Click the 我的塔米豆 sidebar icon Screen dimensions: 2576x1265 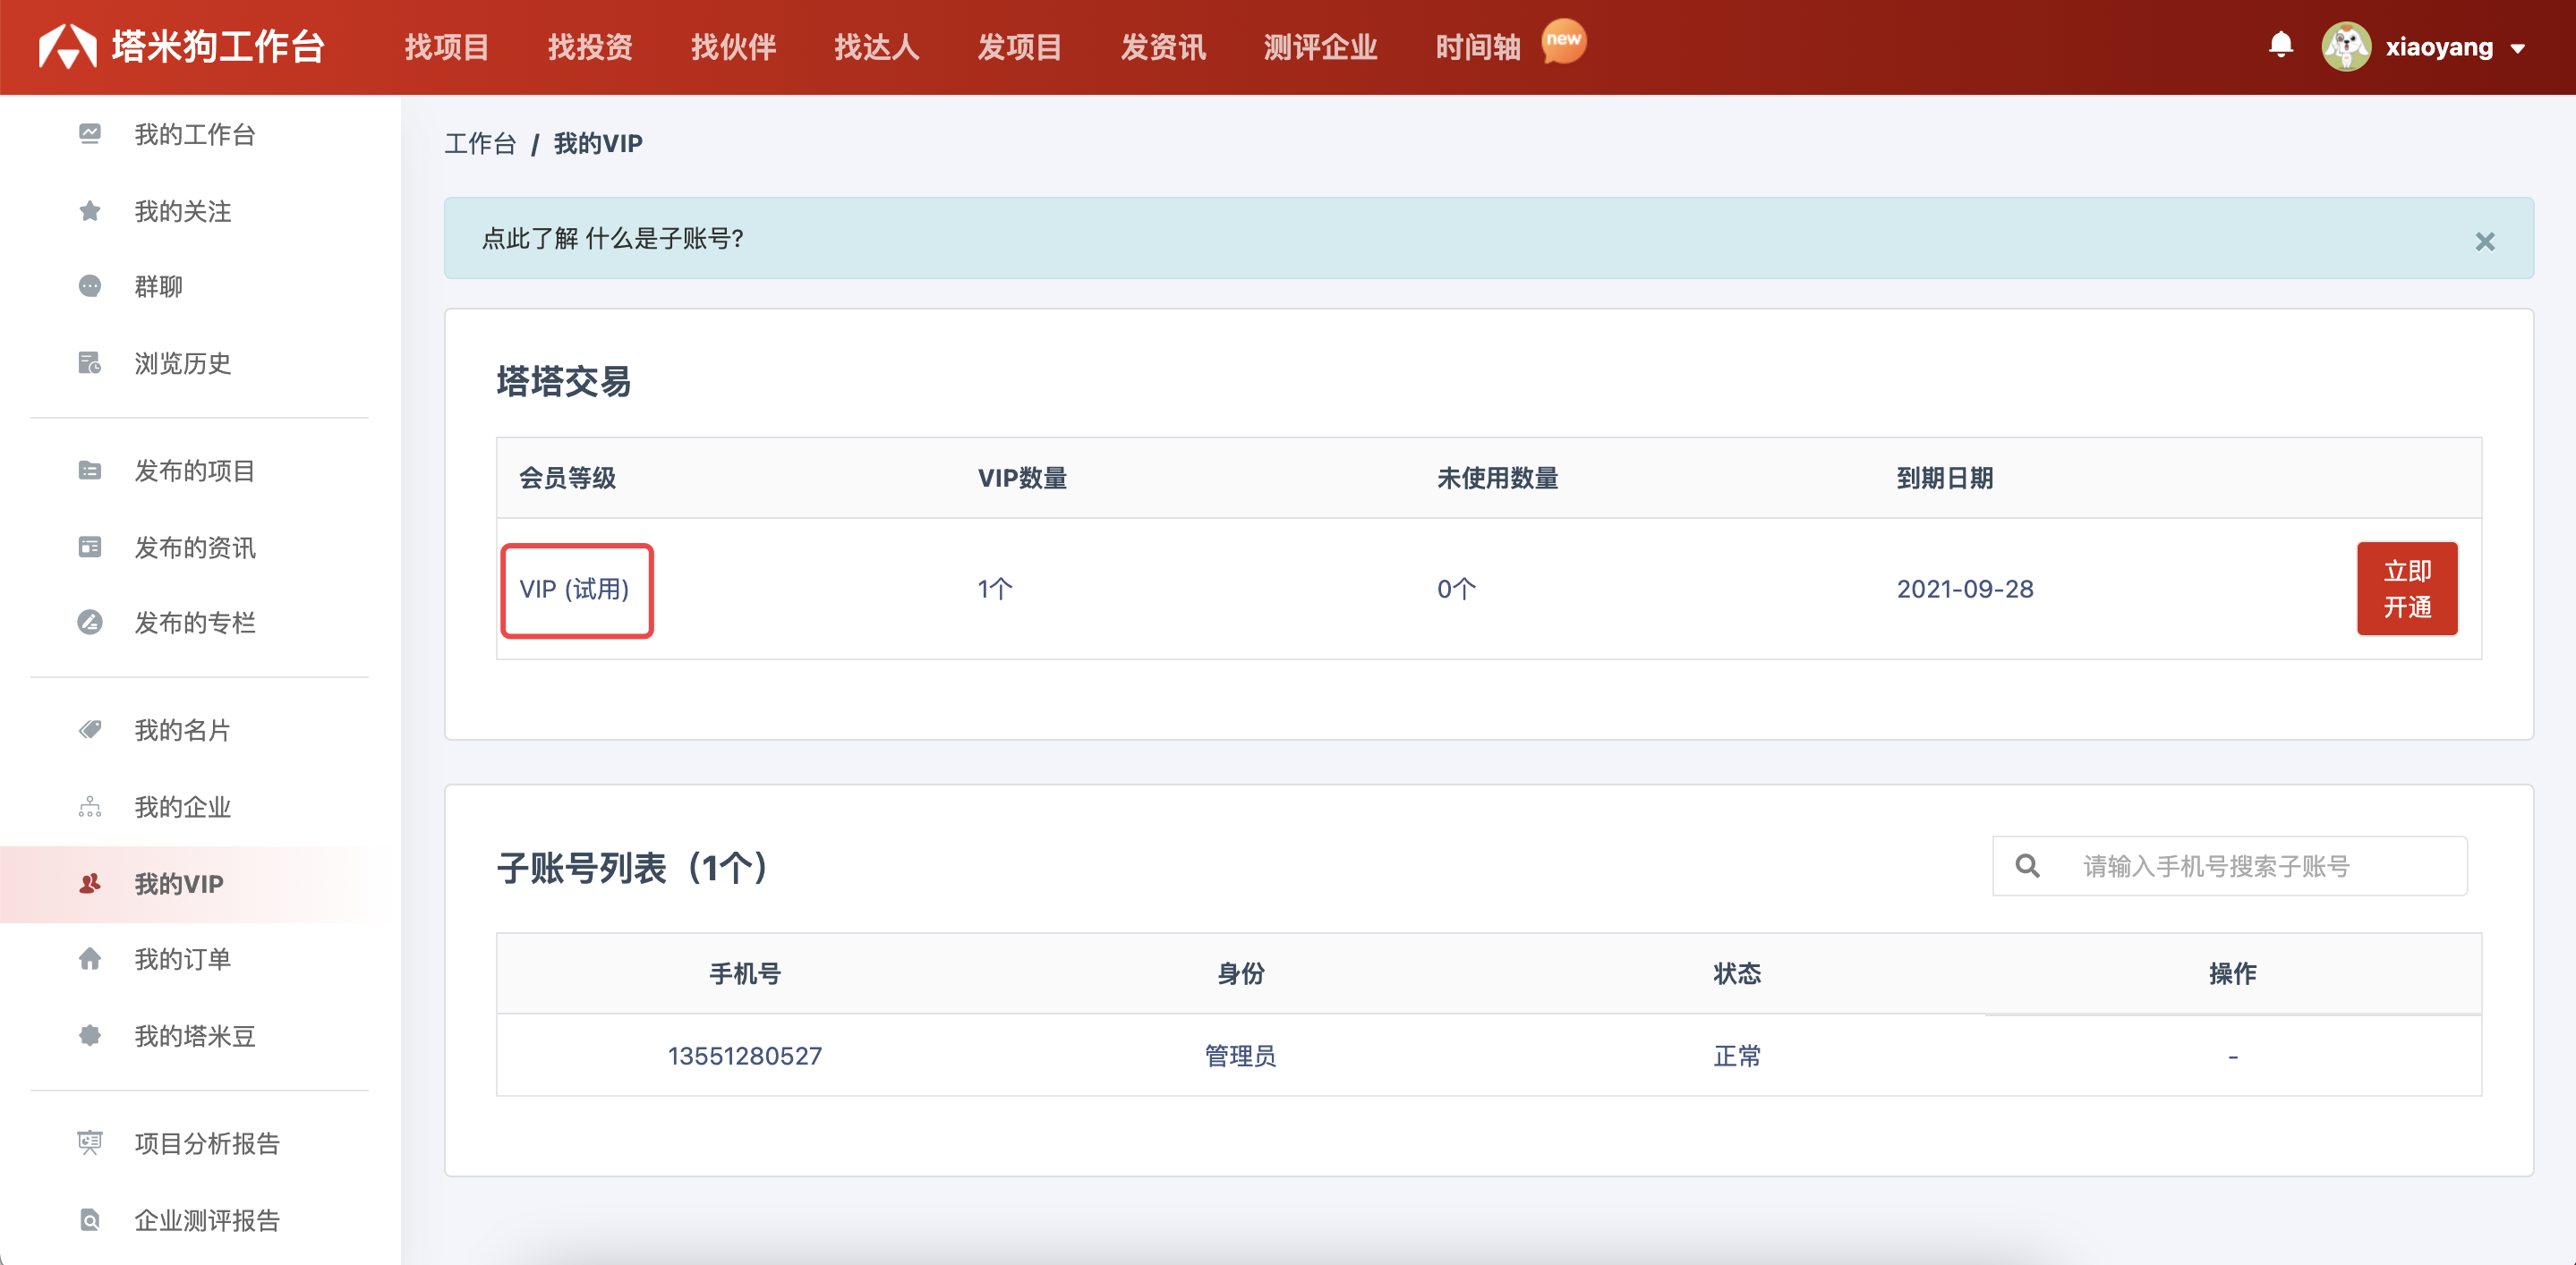tap(90, 1035)
